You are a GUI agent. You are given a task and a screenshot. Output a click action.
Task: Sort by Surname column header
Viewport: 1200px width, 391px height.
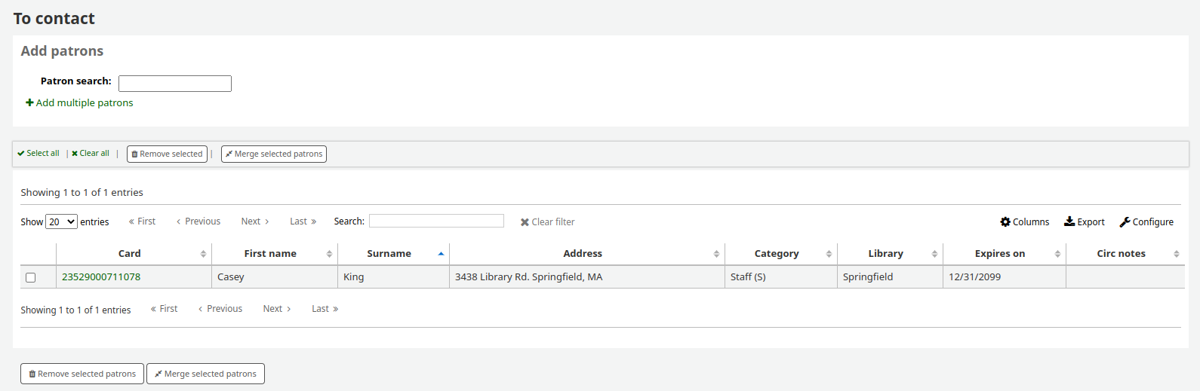pyautogui.click(x=389, y=253)
